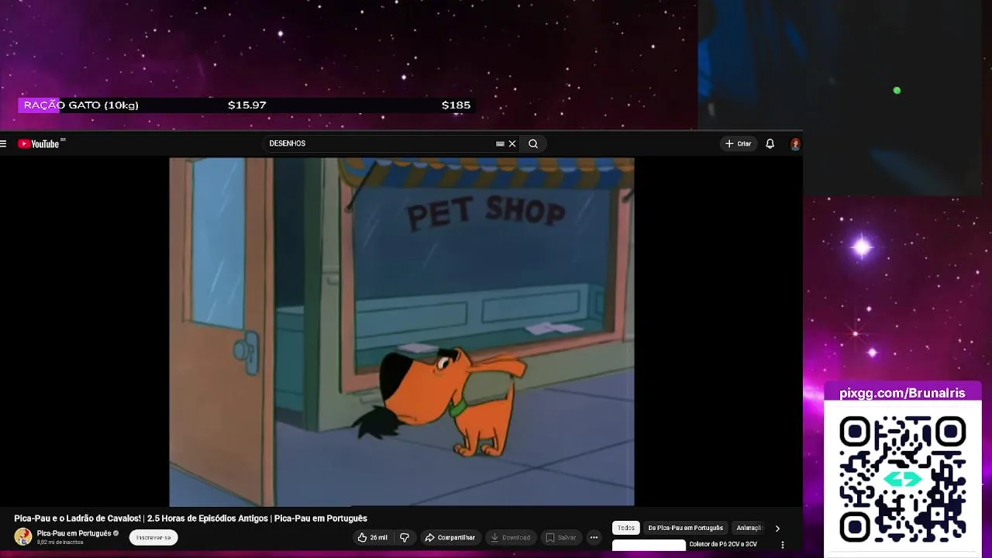Show more filter chips with right arrow
Viewport: 992px width, 558px height.
777,528
